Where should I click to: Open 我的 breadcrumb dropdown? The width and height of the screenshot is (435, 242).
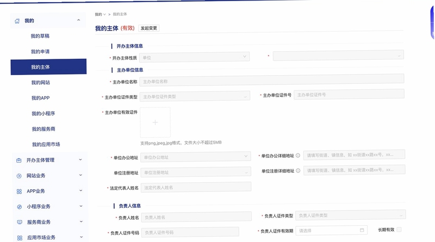100,15
